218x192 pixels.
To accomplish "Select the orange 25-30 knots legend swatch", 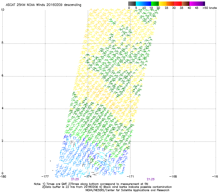I will (x=170, y=4).
